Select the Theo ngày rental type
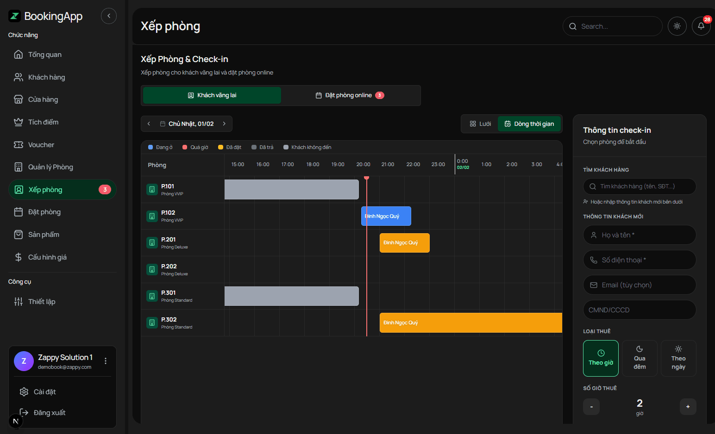Image resolution: width=715 pixels, height=434 pixels. (678, 358)
